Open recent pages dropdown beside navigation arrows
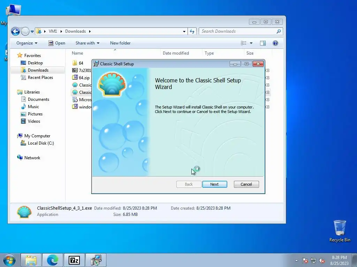 click(32, 32)
